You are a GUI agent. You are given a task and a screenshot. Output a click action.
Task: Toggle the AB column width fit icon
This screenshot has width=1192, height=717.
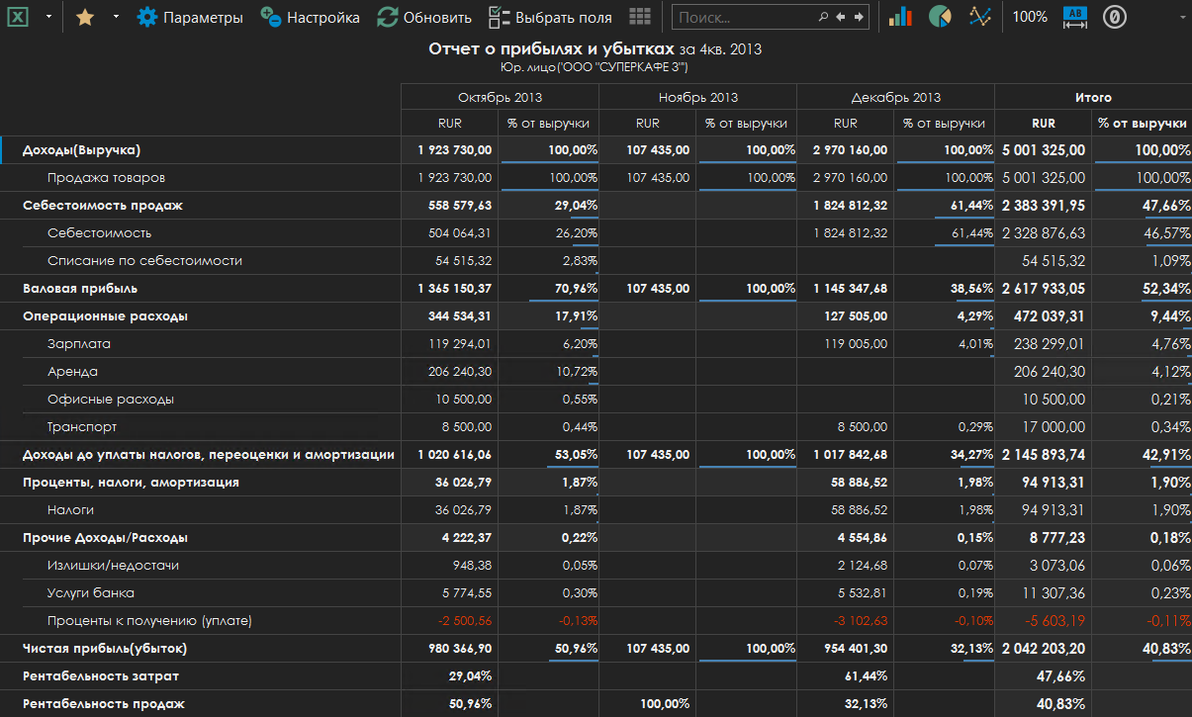coord(1074,17)
